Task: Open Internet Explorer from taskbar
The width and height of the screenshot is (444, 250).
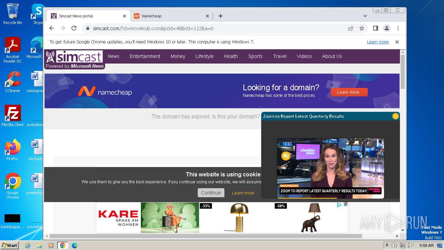Action: (x=27, y=245)
